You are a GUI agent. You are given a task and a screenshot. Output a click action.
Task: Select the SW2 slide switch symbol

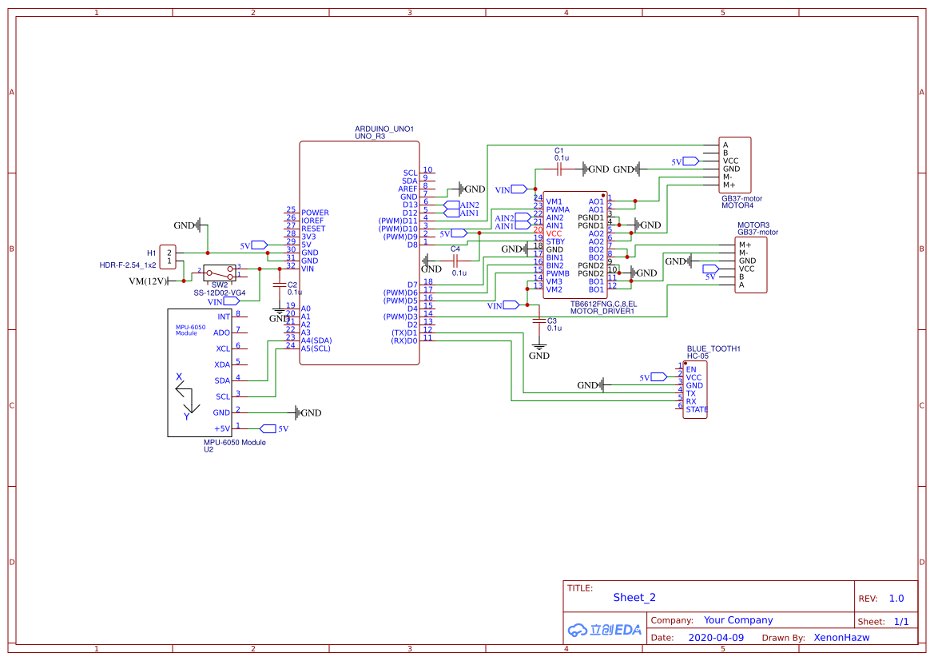[x=219, y=273]
